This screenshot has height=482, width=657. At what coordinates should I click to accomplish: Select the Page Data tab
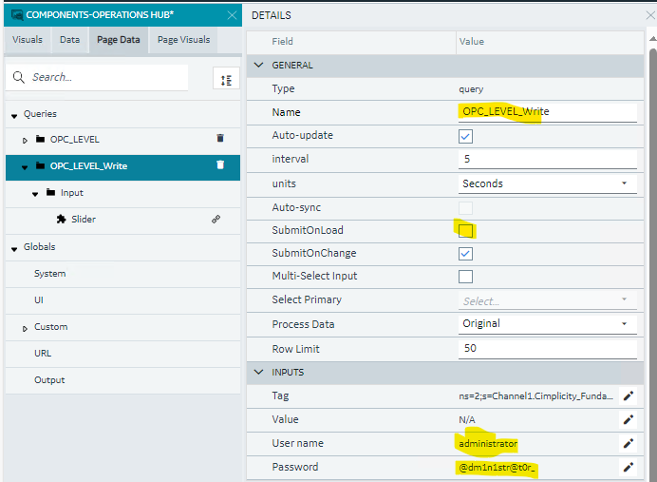[x=118, y=40]
